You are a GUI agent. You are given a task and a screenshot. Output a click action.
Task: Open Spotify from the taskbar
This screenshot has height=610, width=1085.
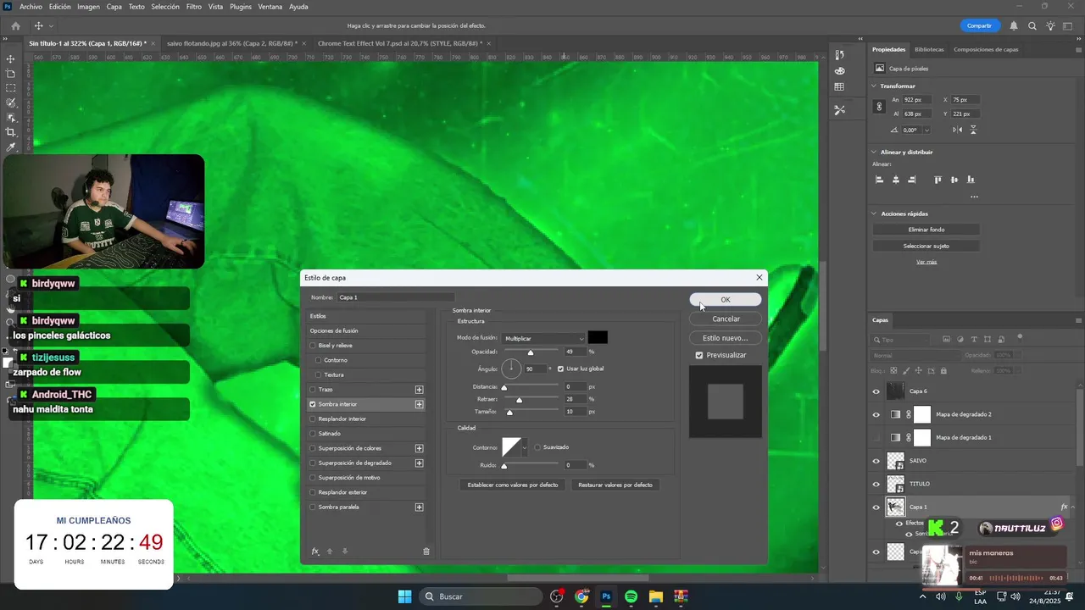631,596
